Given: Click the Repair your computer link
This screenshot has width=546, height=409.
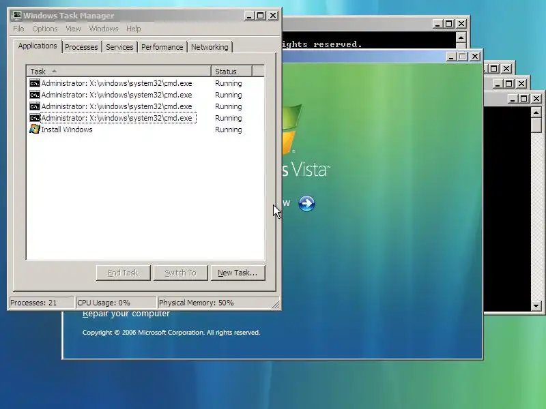Looking at the screenshot, I should [x=126, y=314].
